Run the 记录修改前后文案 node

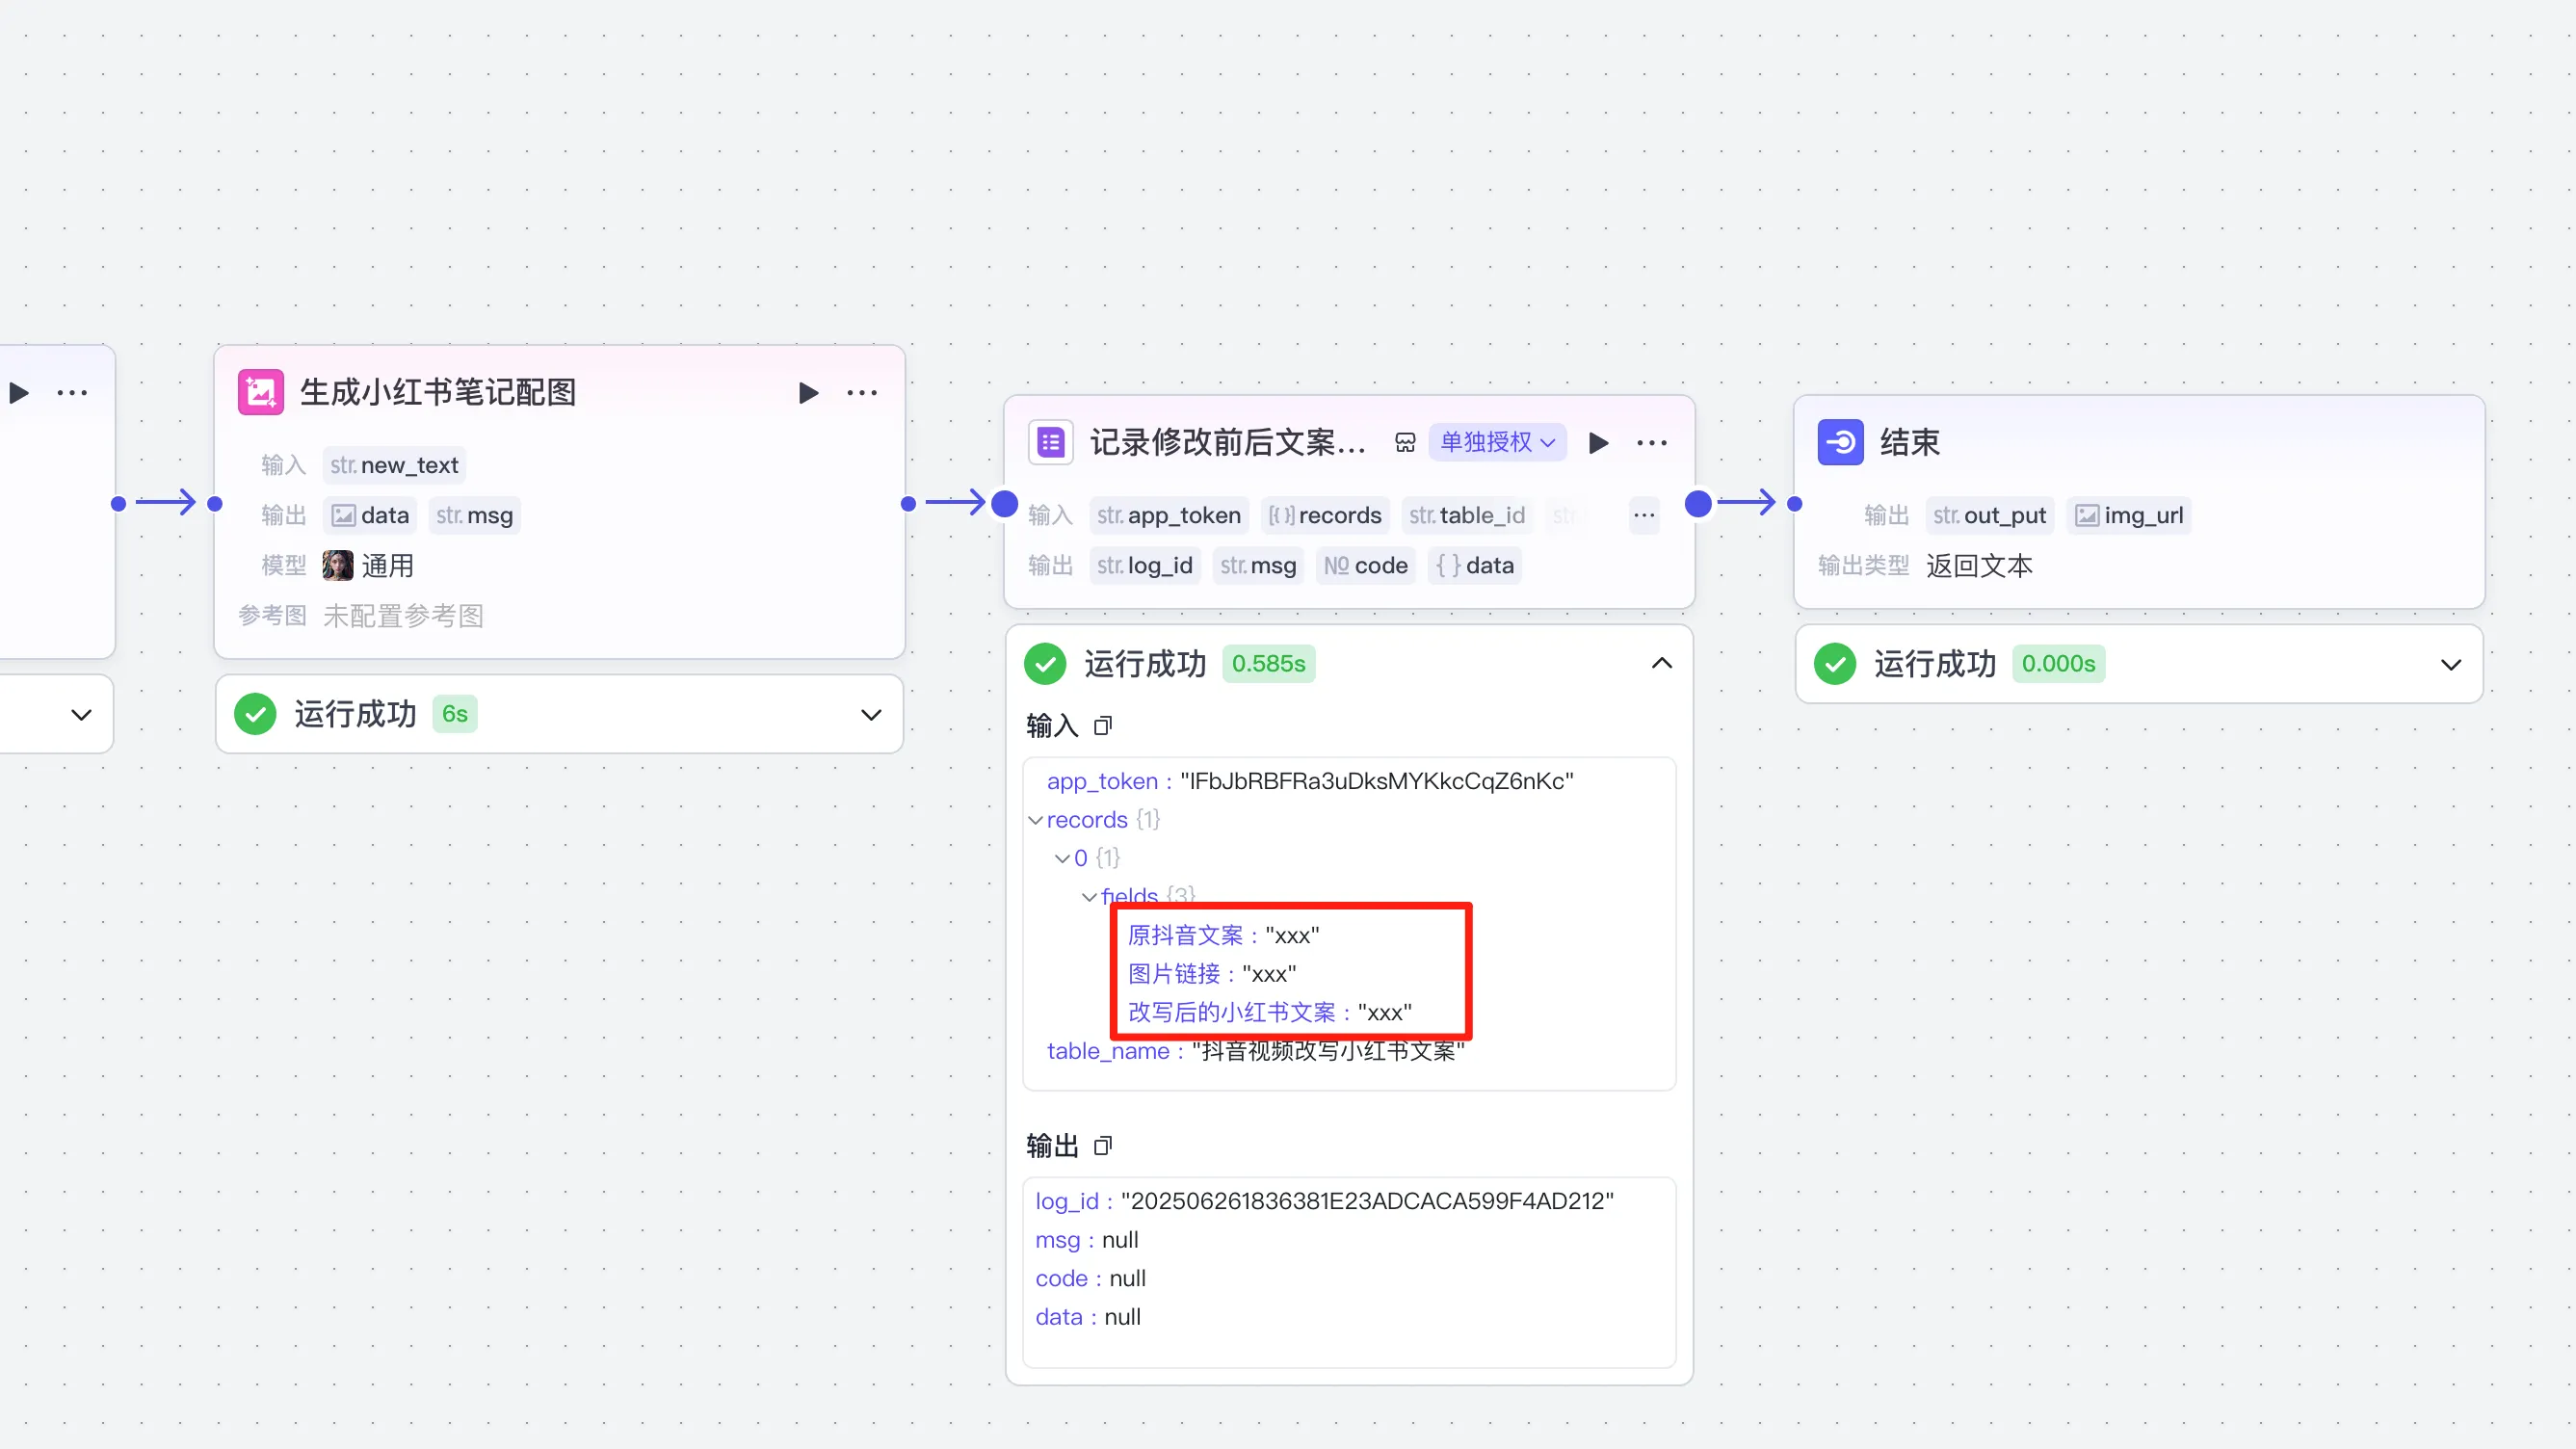1598,443
